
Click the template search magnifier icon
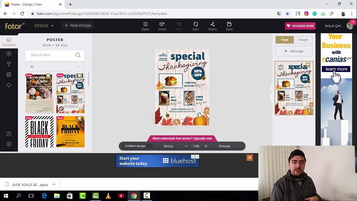pyautogui.click(x=78, y=55)
